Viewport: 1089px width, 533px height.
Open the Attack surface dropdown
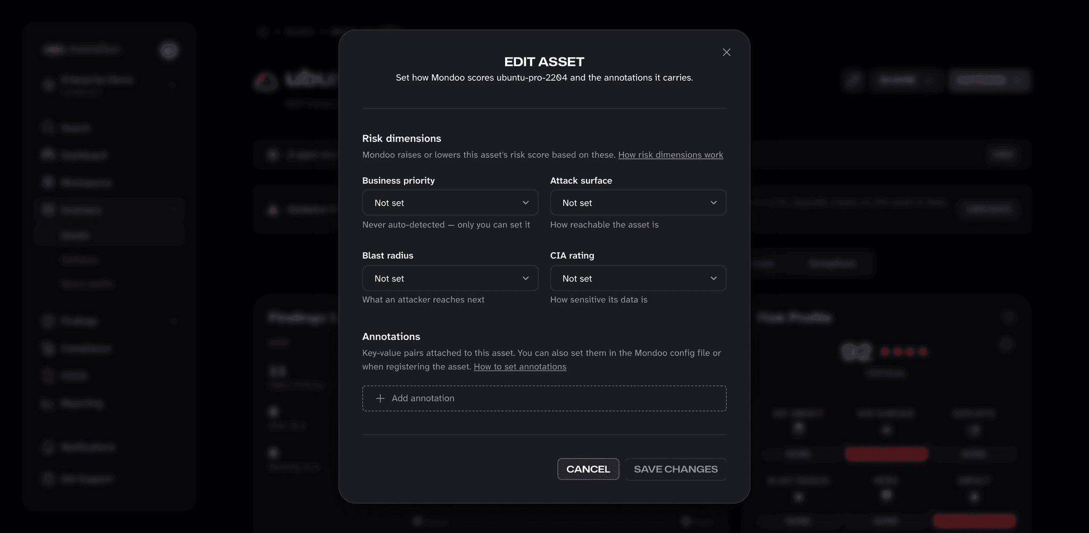[x=638, y=203]
